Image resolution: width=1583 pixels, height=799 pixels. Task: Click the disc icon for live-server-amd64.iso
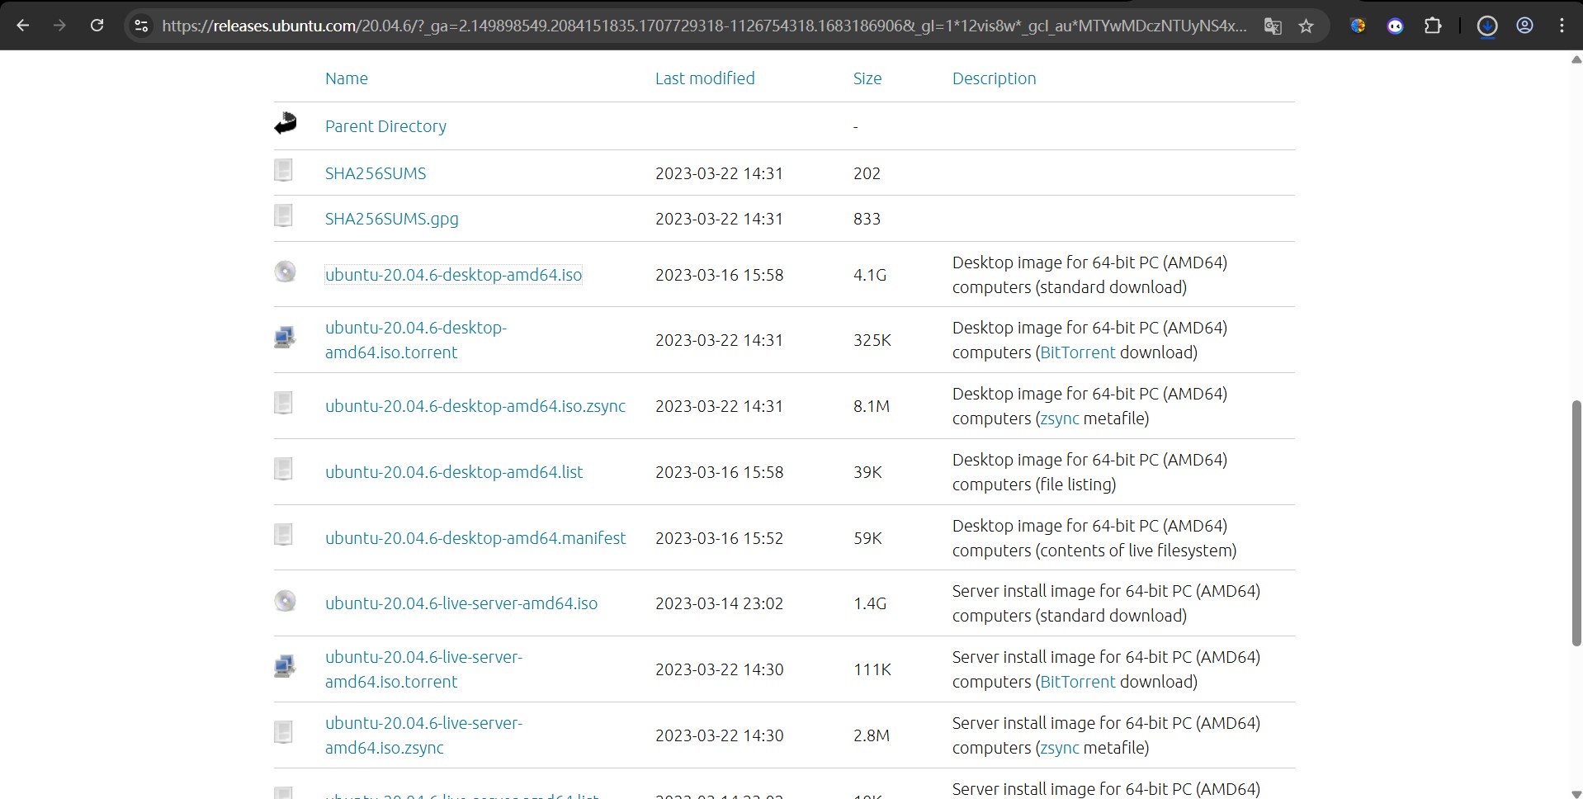coord(286,601)
